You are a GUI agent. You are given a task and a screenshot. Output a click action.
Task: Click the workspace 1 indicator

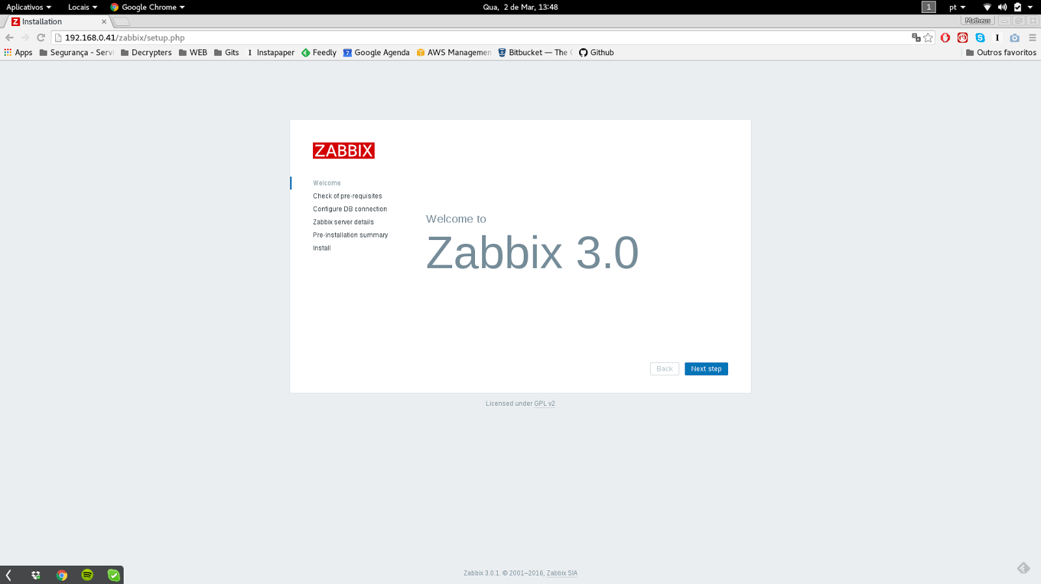click(x=928, y=7)
